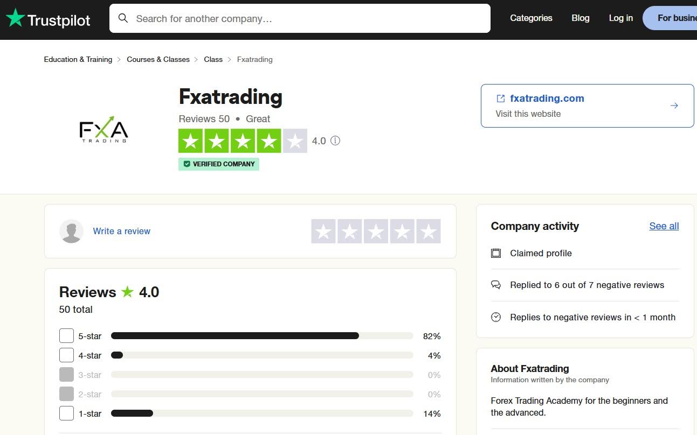Click the 82% percentage label
The height and width of the screenshot is (435, 697).
[x=432, y=336]
